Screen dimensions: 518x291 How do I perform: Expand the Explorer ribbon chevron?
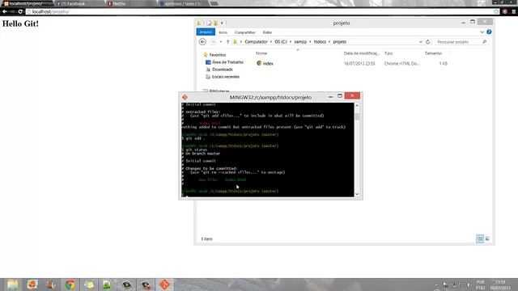[482, 32]
